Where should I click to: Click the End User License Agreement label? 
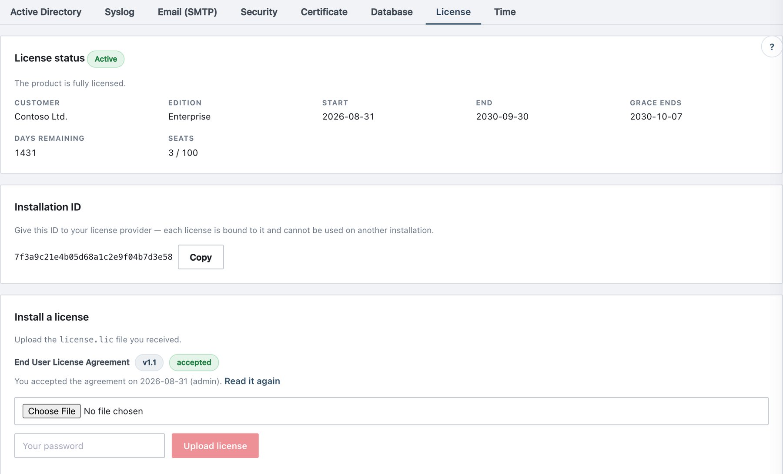tap(72, 362)
